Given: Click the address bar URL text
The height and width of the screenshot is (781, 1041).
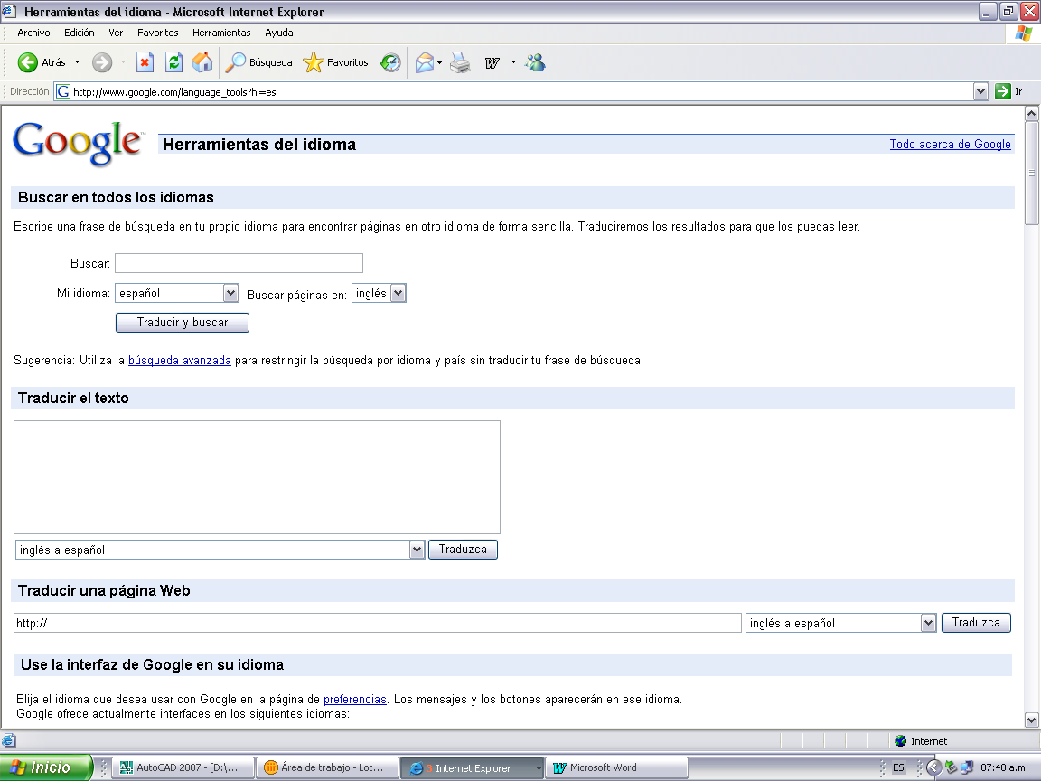Looking at the screenshot, I should click(x=174, y=92).
